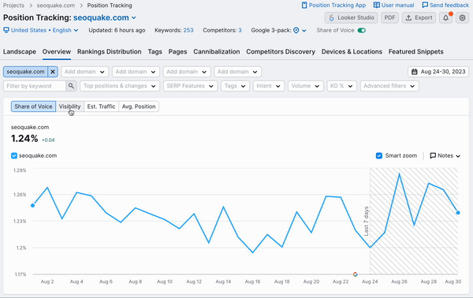Click the keyword search magnifier icon
This screenshot has width=473, height=298.
[71, 86]
